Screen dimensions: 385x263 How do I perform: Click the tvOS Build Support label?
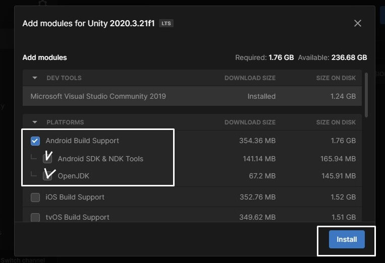tap(77, 217)
